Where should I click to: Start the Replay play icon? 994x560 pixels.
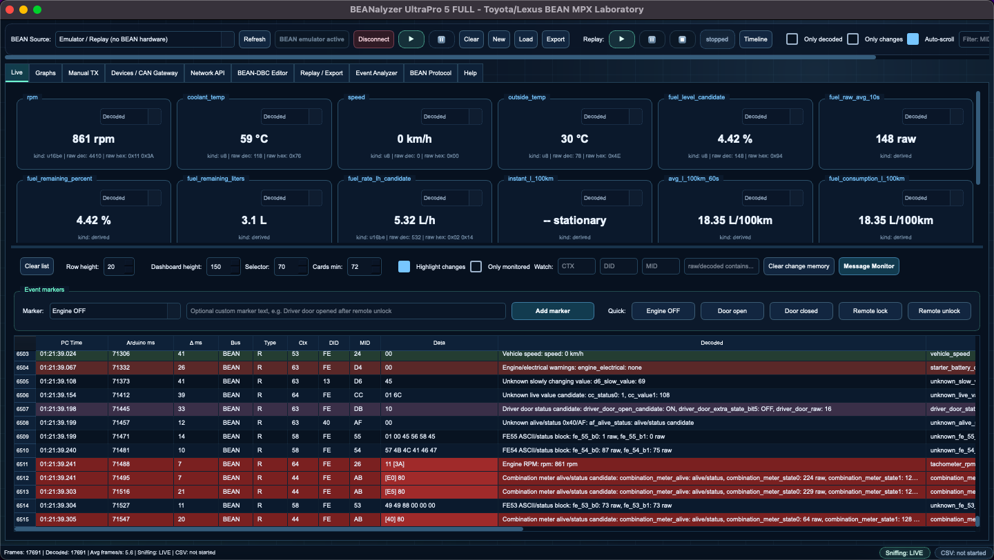(x=621, y=39)
